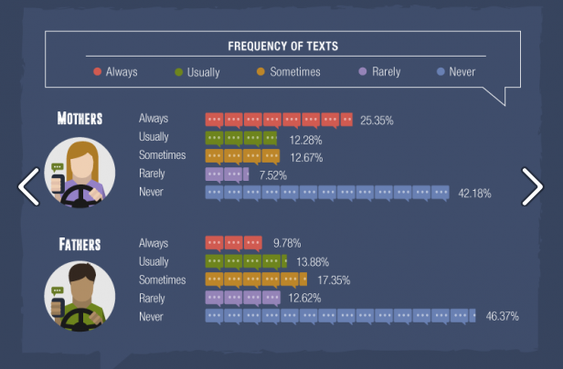This screenshot has height=369, width=563.
Task: Select the blue Never legend dot
Action: point(441,71)
